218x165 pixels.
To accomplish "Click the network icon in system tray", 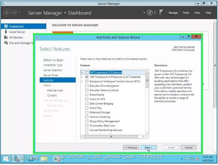I will [x=192, y=159].
